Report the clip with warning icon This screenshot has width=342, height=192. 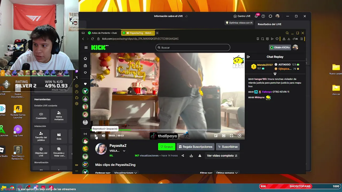click(x=200, y=156)
